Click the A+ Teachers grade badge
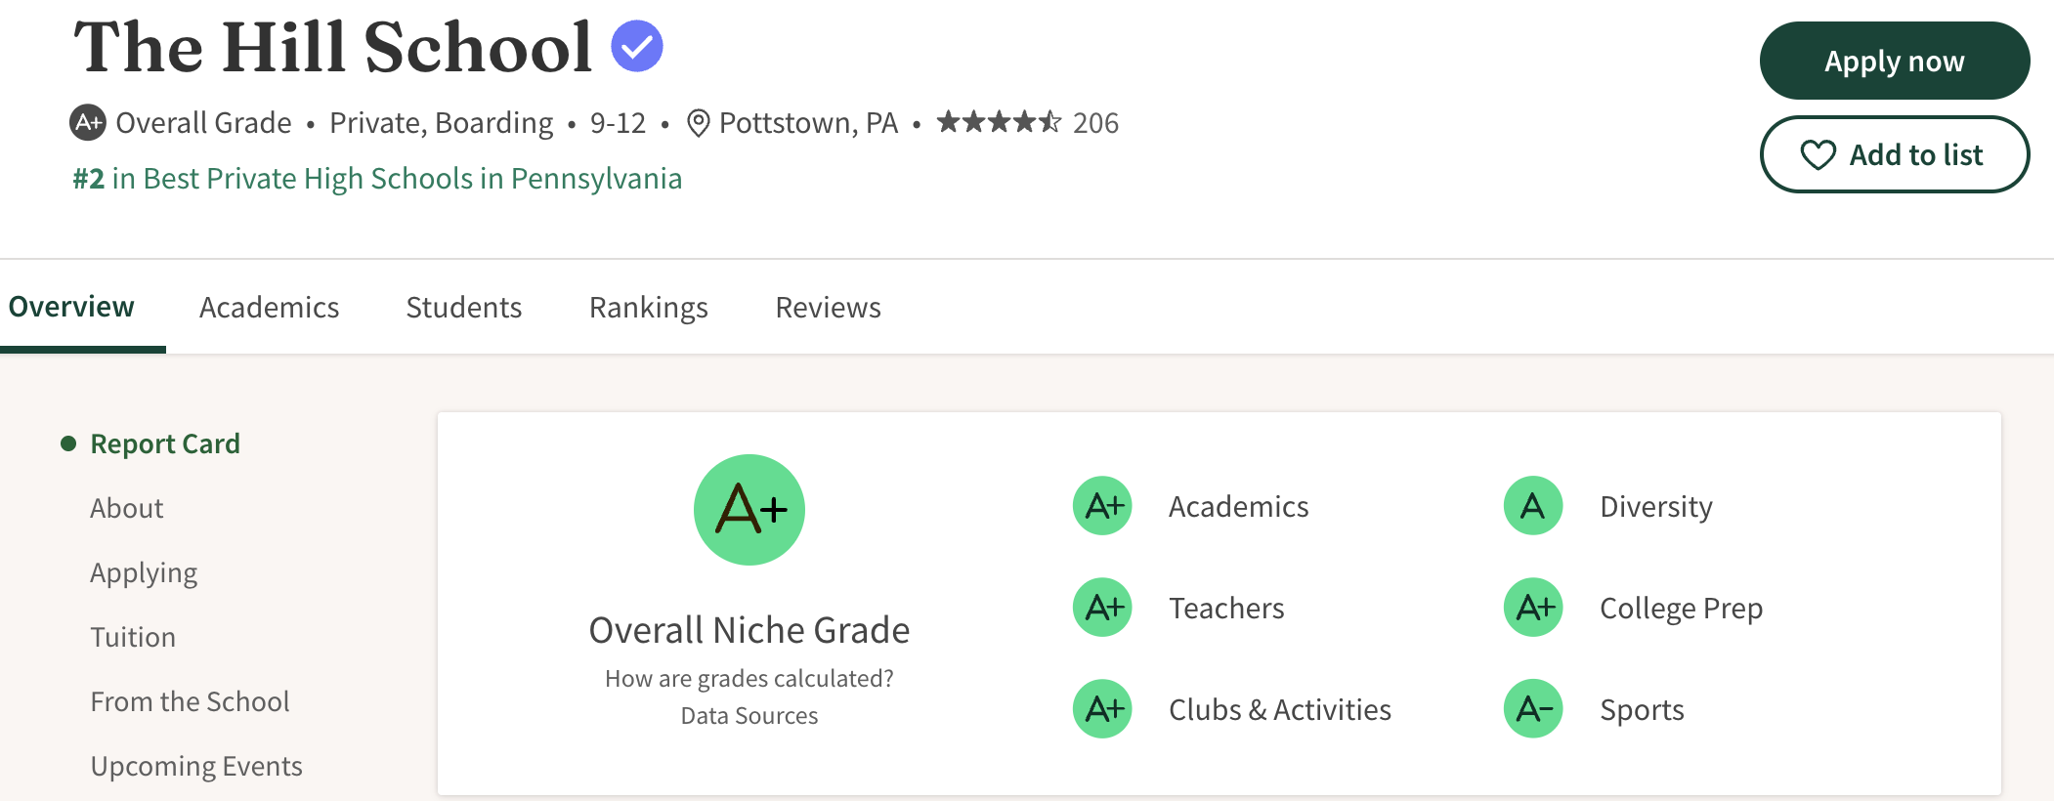 (1101, 608)
